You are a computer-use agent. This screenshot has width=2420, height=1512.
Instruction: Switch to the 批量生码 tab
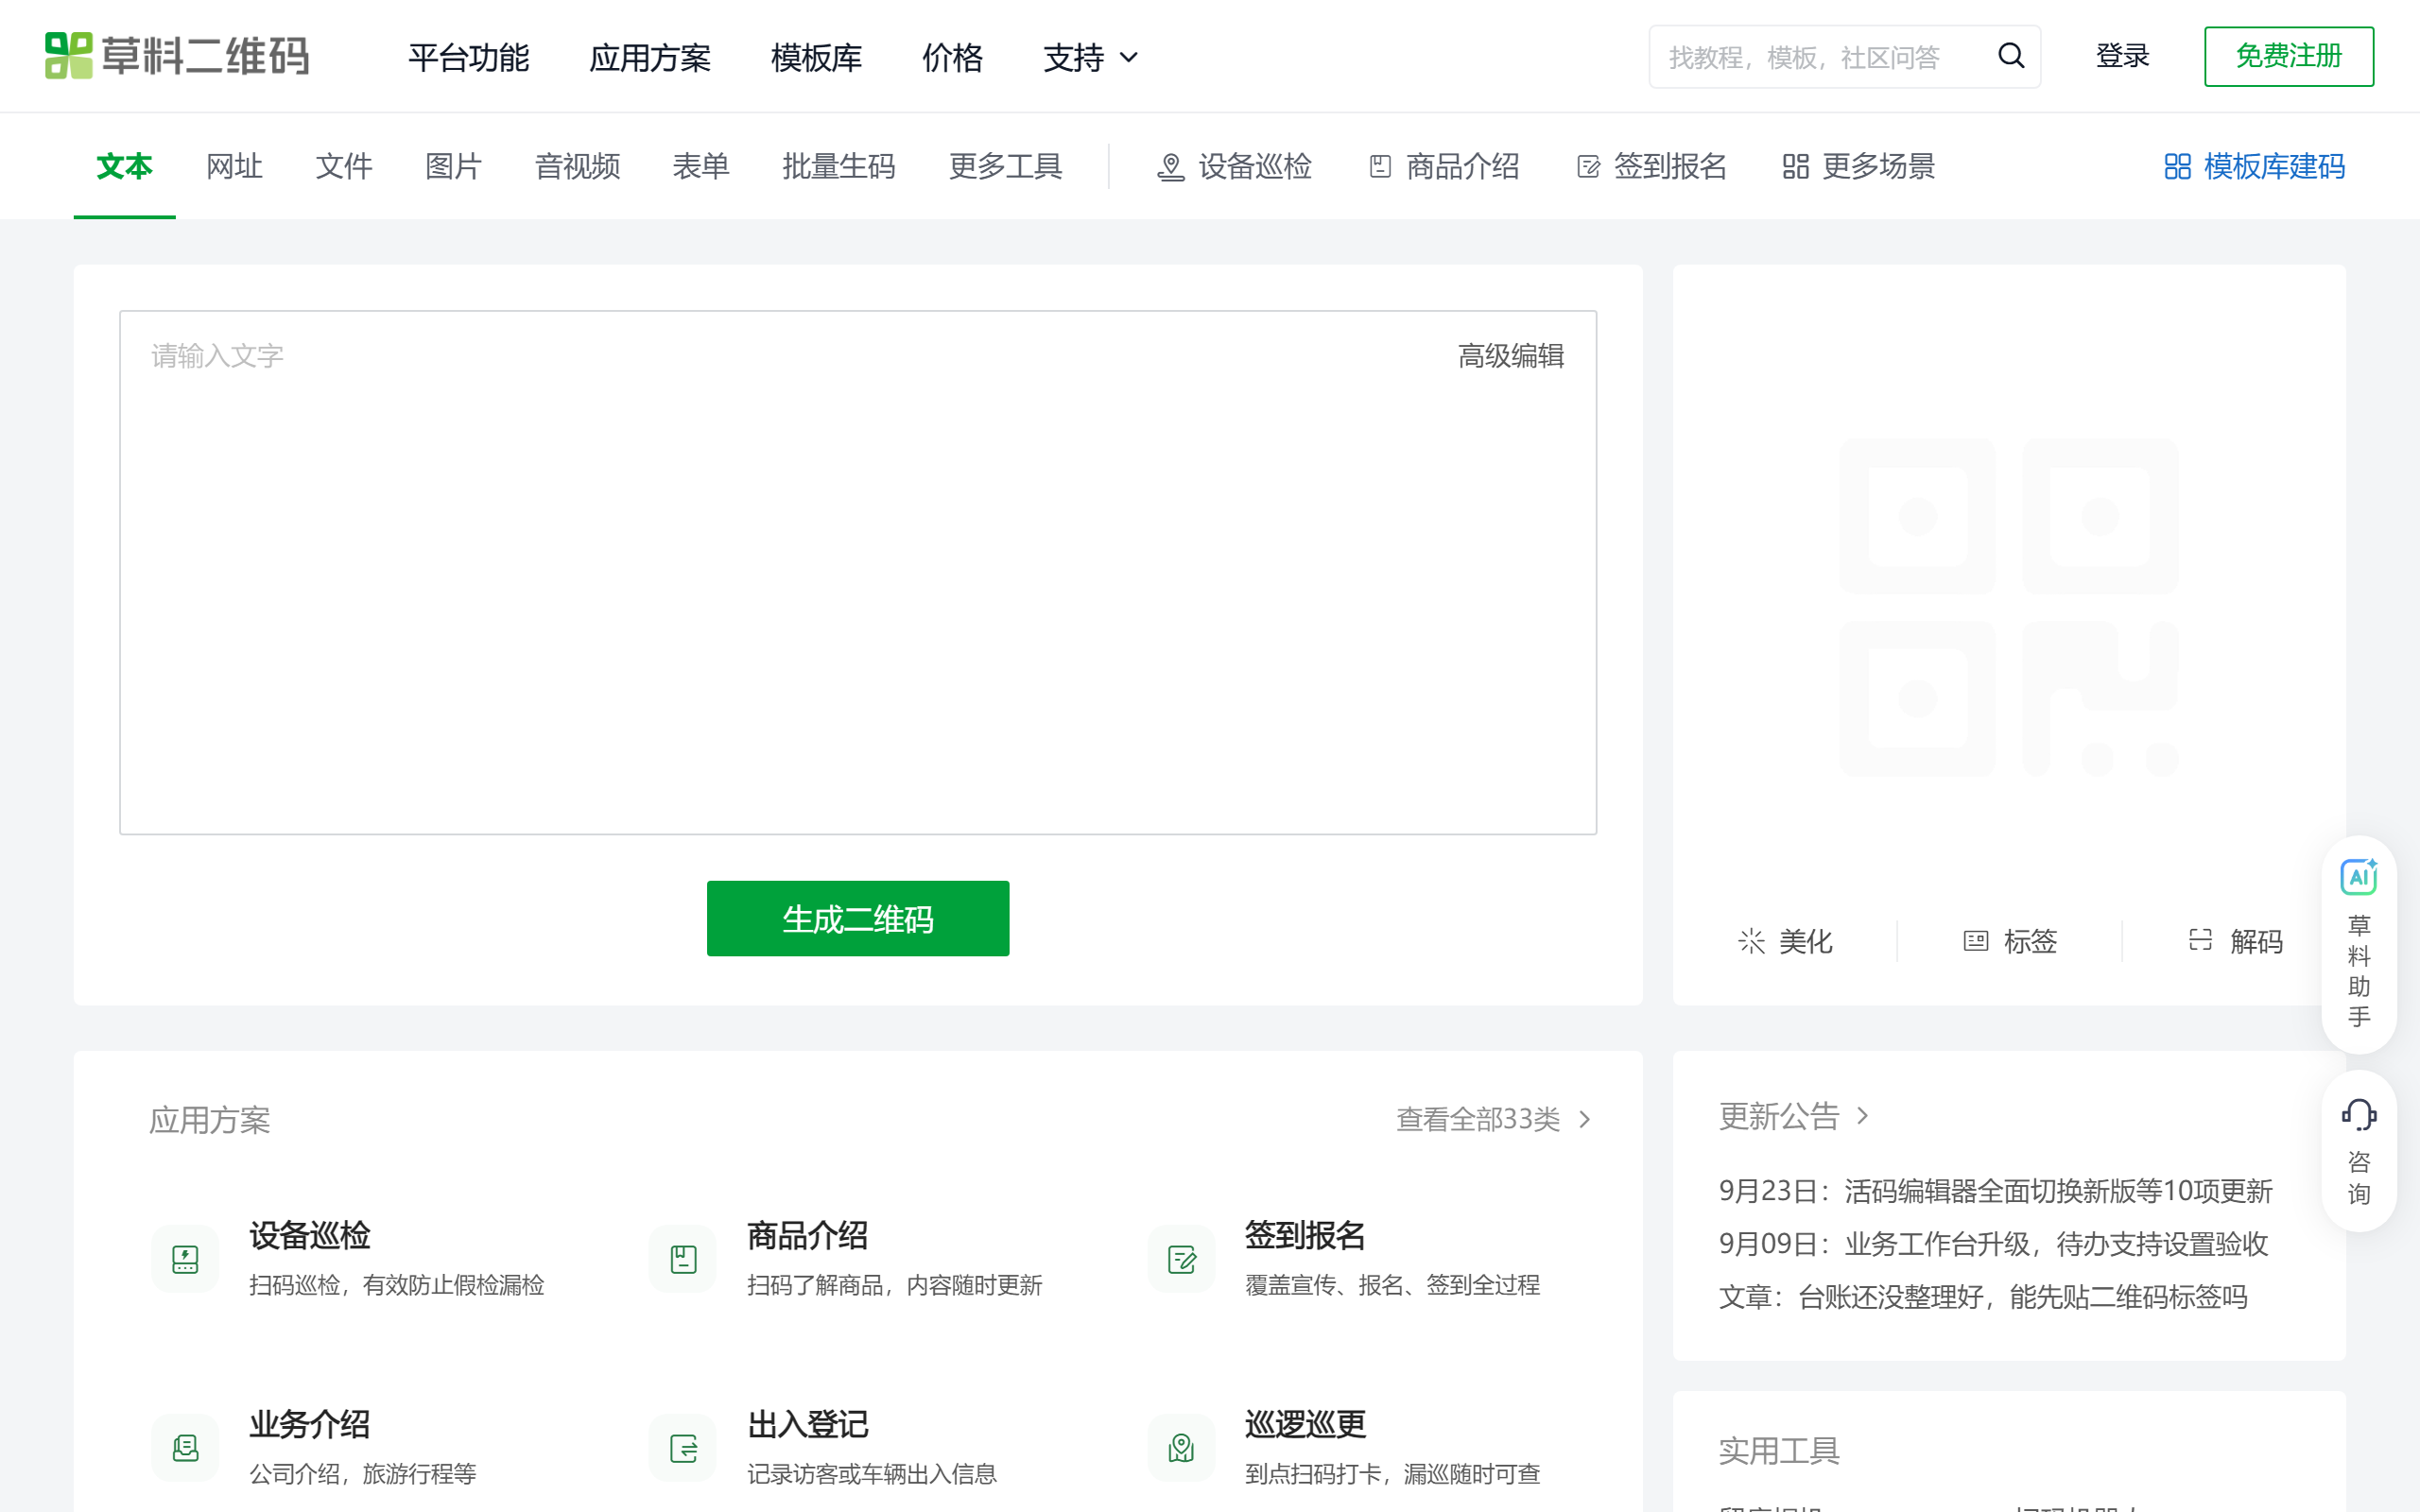(x=839, y=166)
